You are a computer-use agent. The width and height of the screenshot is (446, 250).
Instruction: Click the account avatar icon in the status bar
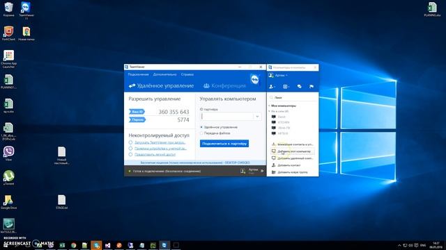click(x=243, y=171)
